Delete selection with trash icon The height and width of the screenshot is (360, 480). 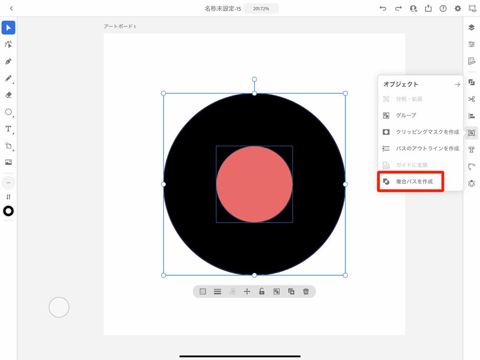click(306, 292)
